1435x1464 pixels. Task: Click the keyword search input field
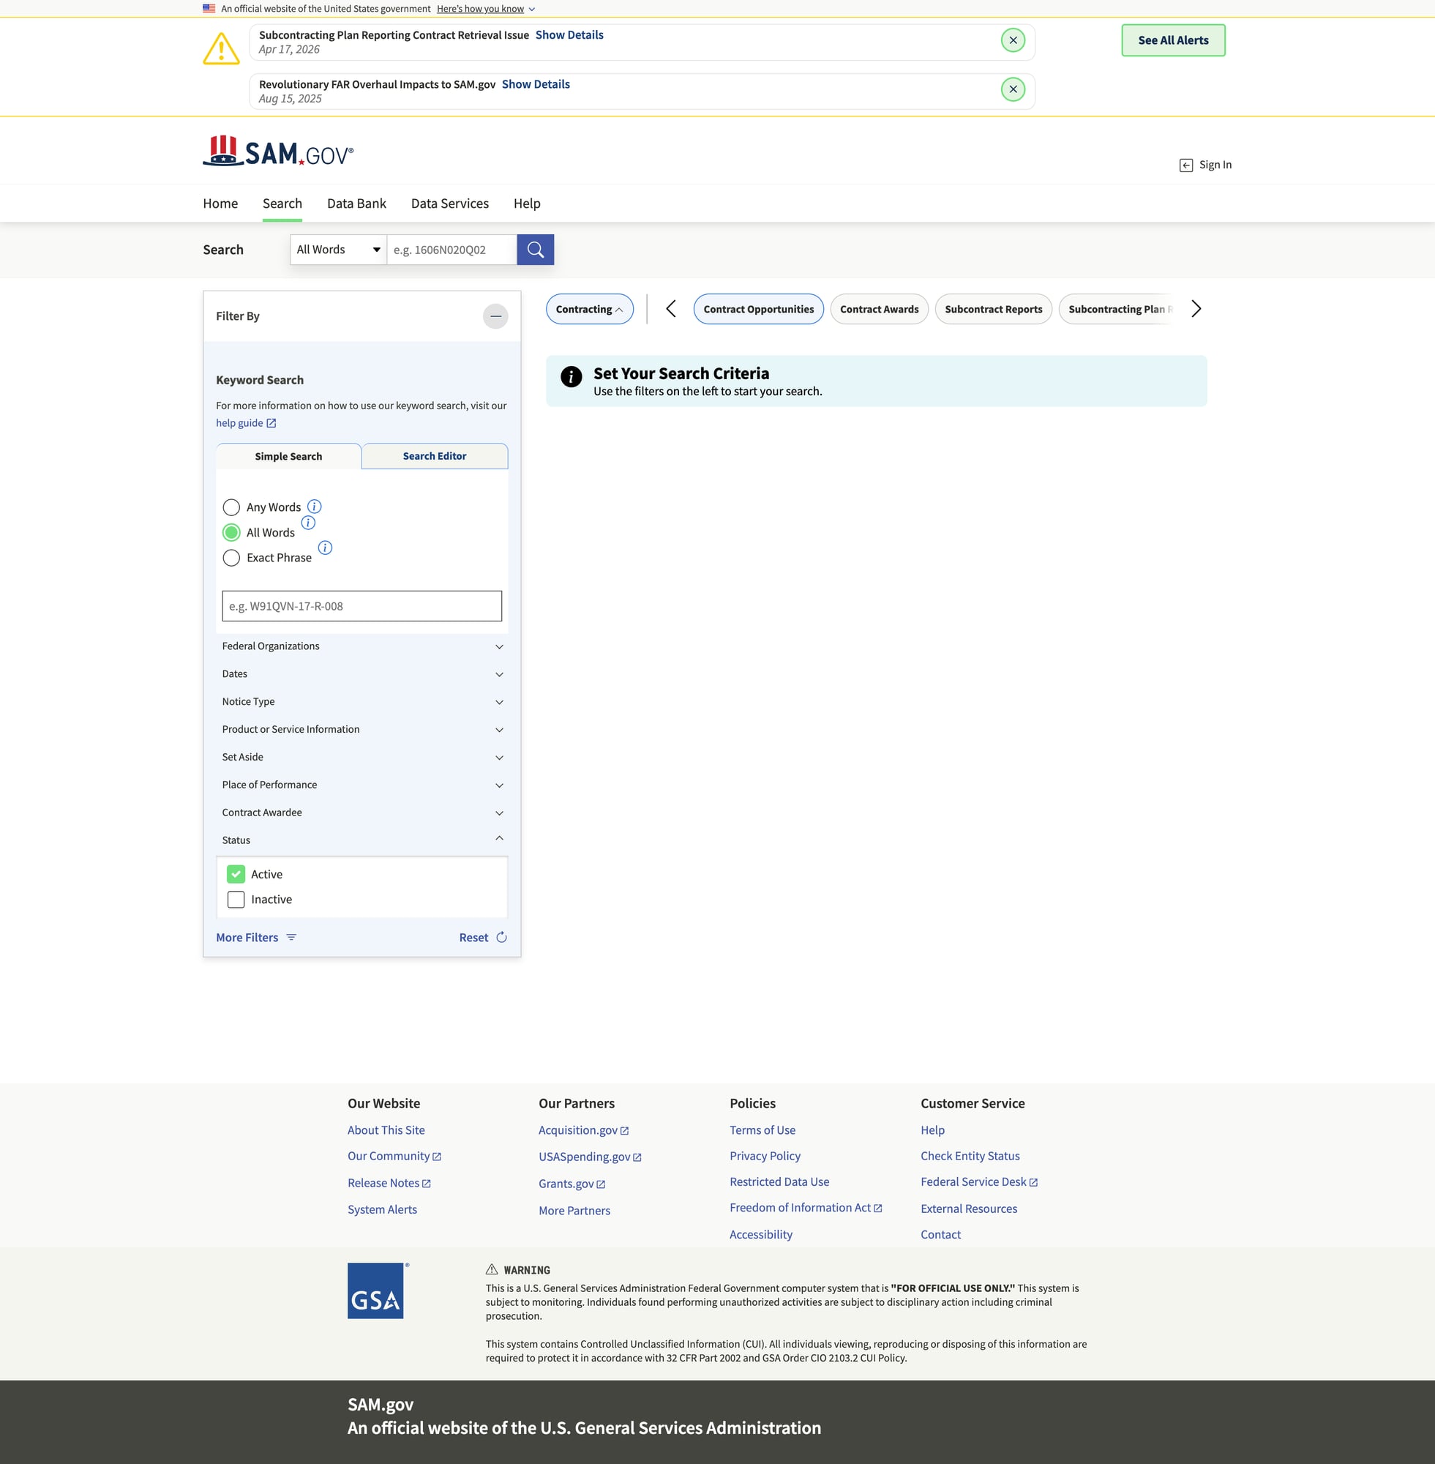click(361, 606)
